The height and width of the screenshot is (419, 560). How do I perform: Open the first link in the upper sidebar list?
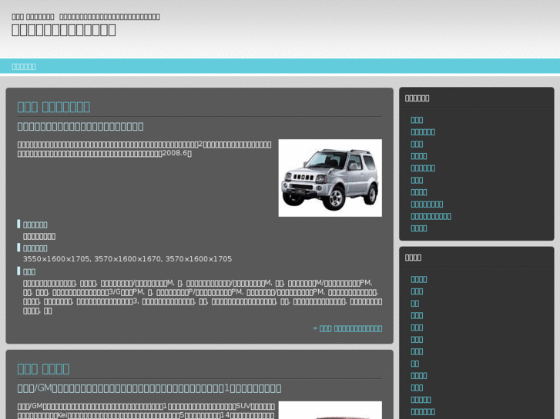click(417, 120)
